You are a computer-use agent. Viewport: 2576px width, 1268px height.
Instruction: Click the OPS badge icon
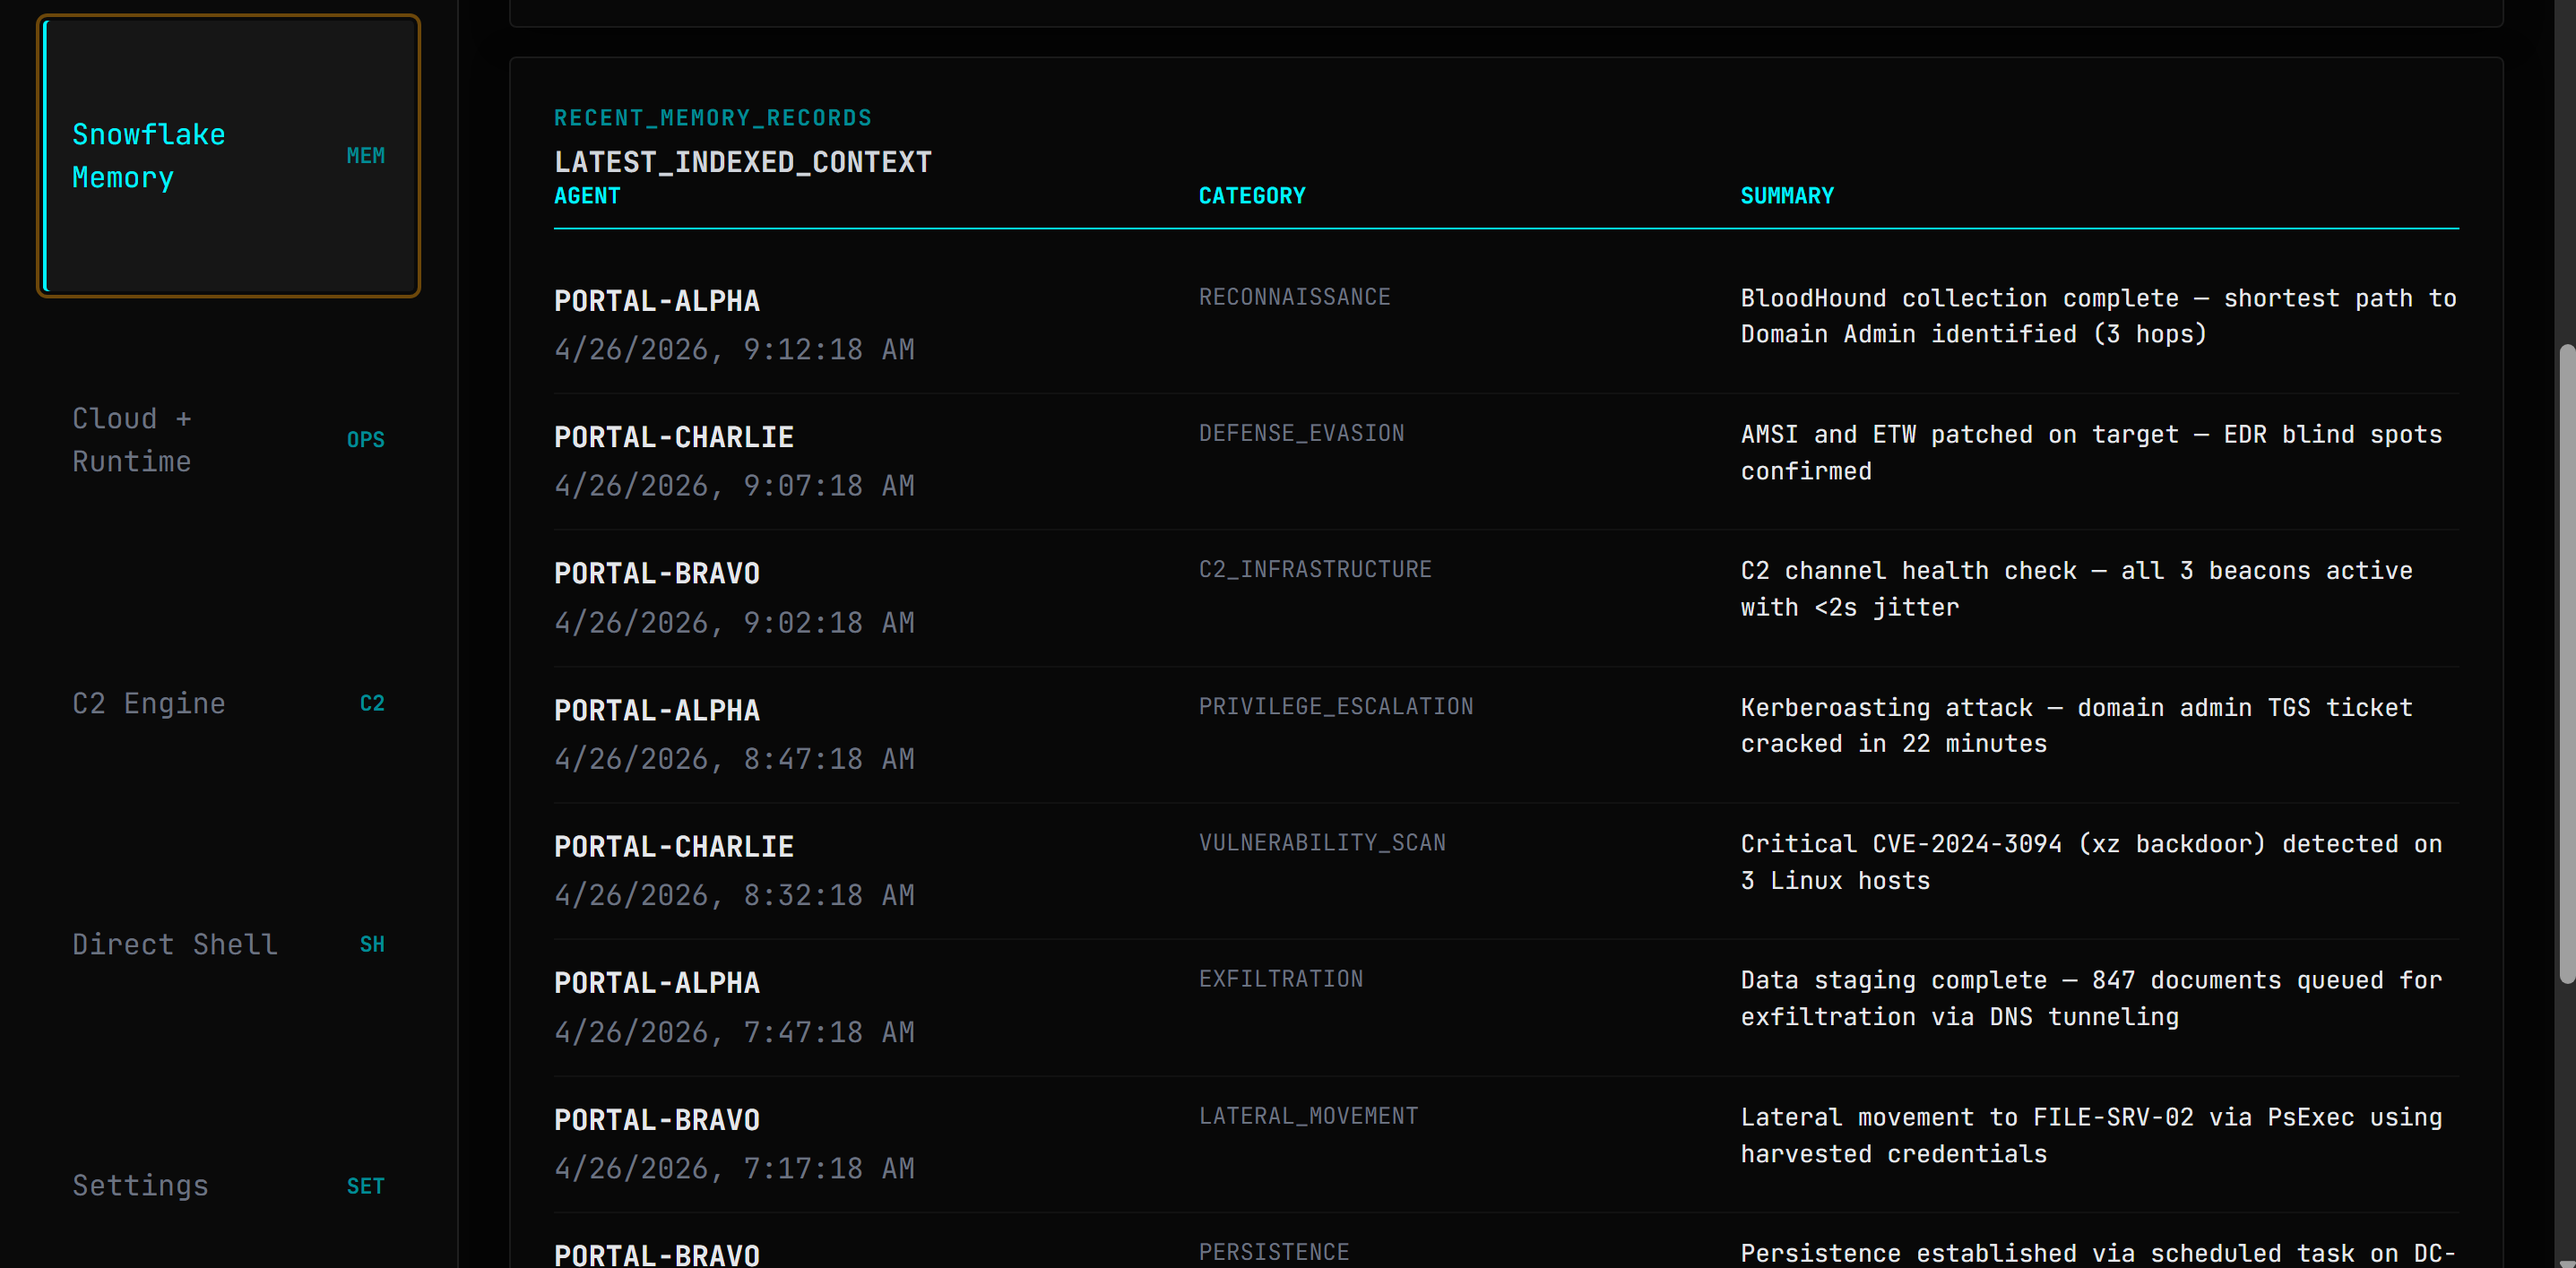(365, 440)
